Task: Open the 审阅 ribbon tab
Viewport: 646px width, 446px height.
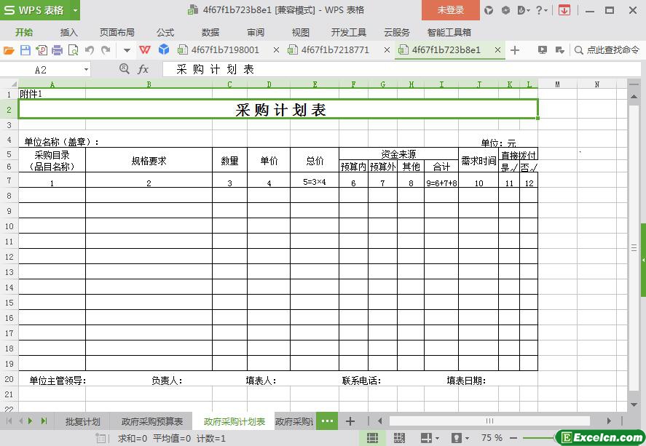Action: 256,33
